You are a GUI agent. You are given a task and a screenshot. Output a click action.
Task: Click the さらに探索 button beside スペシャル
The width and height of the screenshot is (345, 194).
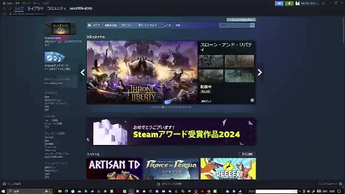(247, 154)
